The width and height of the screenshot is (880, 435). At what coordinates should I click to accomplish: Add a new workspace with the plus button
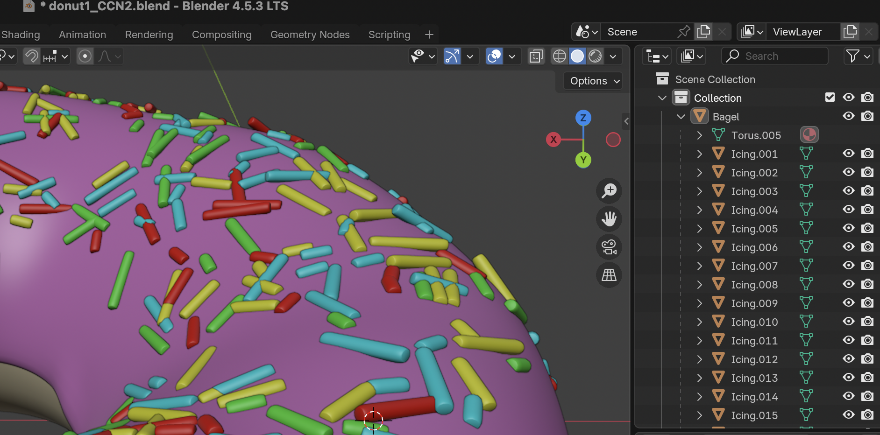pyautogui.click(x=428, y=34)
